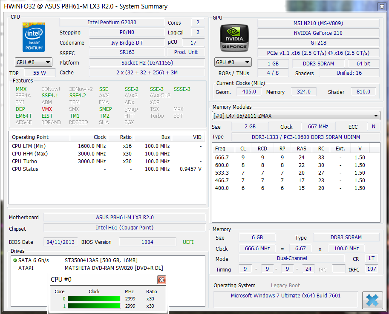
Task: Click the CL column header
Action: [x=243, y=148]
